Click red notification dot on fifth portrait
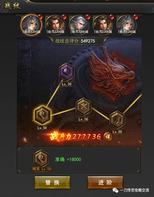Image resolution: width=154 pixels, height=197 pixels. (136, 17)
